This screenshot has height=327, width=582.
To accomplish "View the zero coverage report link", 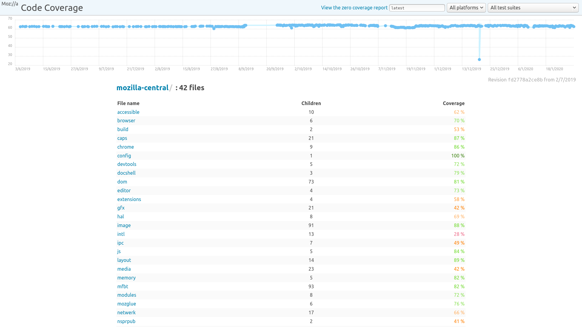I will (354, 8).
